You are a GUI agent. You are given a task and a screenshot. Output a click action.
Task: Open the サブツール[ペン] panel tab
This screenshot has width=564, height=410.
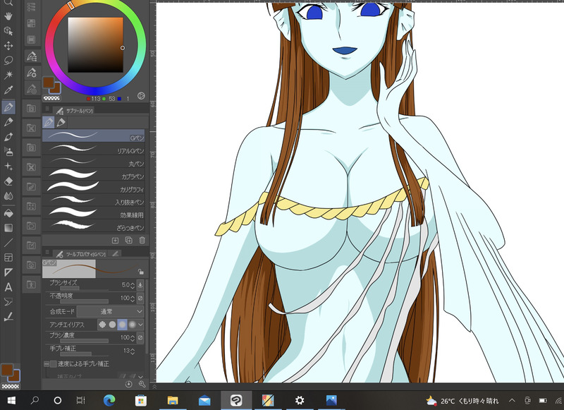pyautogui.click(x=74, y=111)
